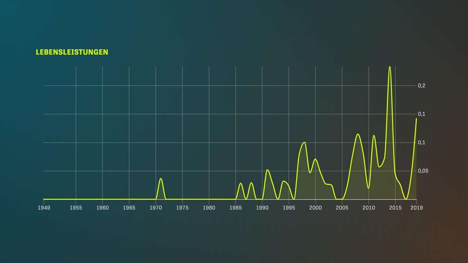Click the 2000 year label
The height and width of the screenshot is (263, 468).
point(315,208)
